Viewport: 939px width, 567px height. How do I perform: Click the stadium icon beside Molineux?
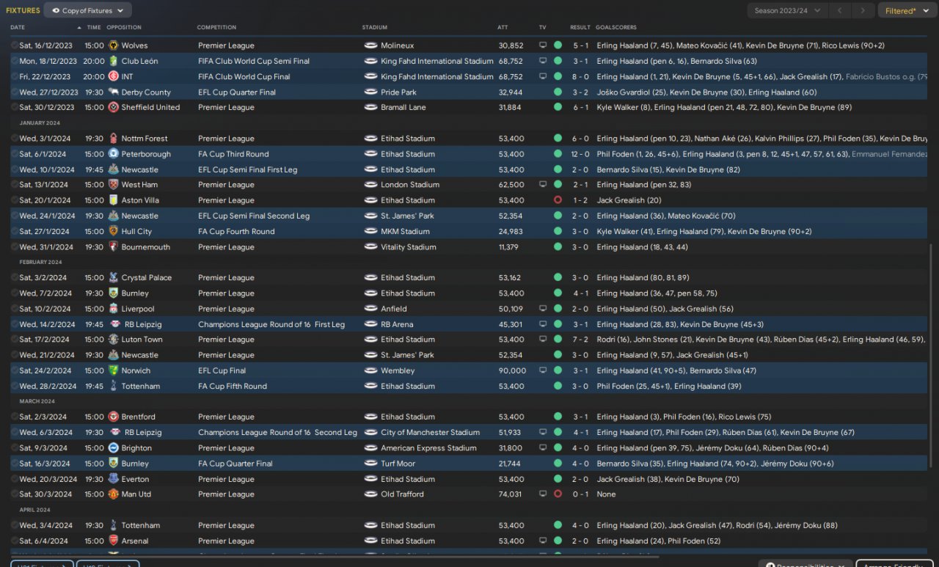[x=370, y=45]
